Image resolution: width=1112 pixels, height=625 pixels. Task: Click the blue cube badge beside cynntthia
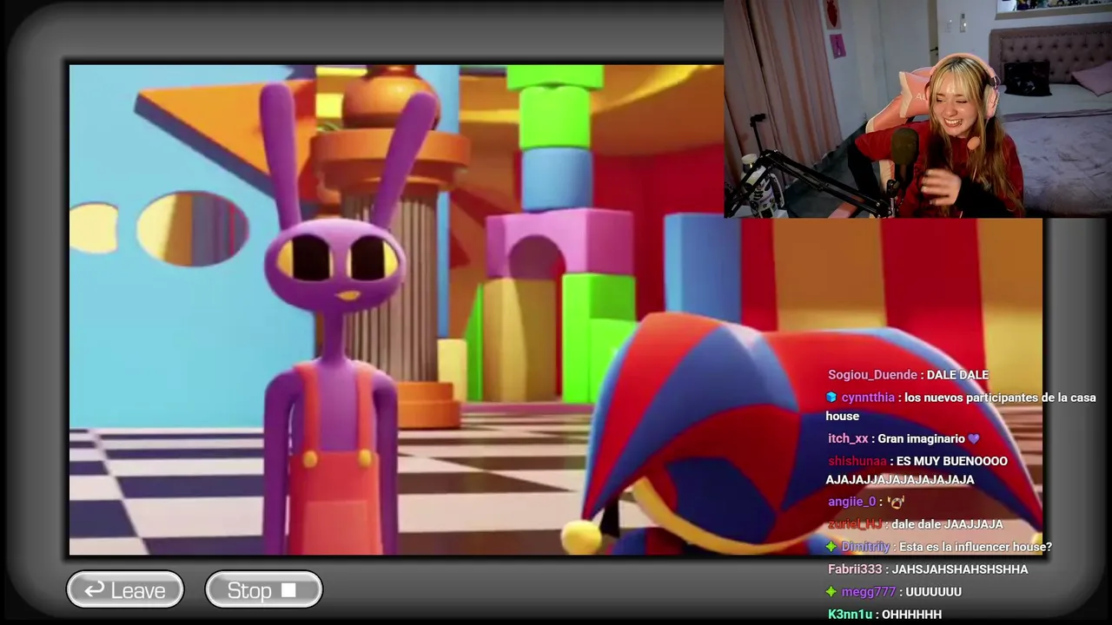[x=831, y=398]
